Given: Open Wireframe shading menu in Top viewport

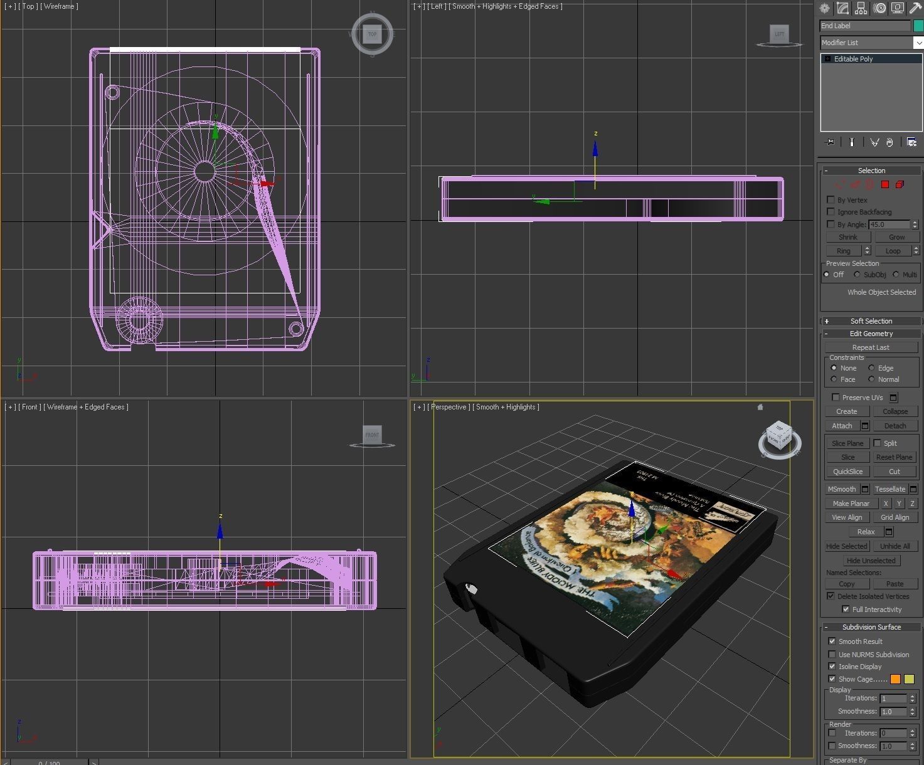Looking at the screenshot, I should (x=60, y=6).
